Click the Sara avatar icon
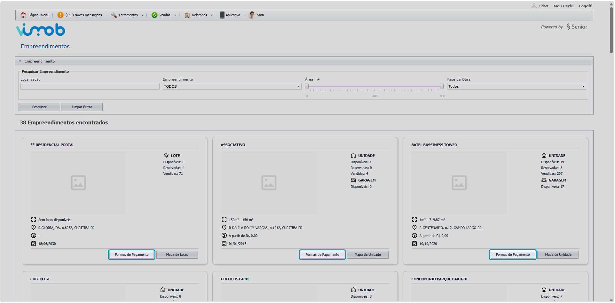 click(252, 15)
